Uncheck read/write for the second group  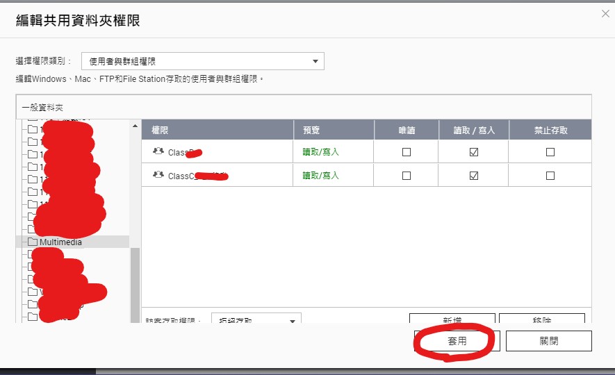tap(474, 176)
